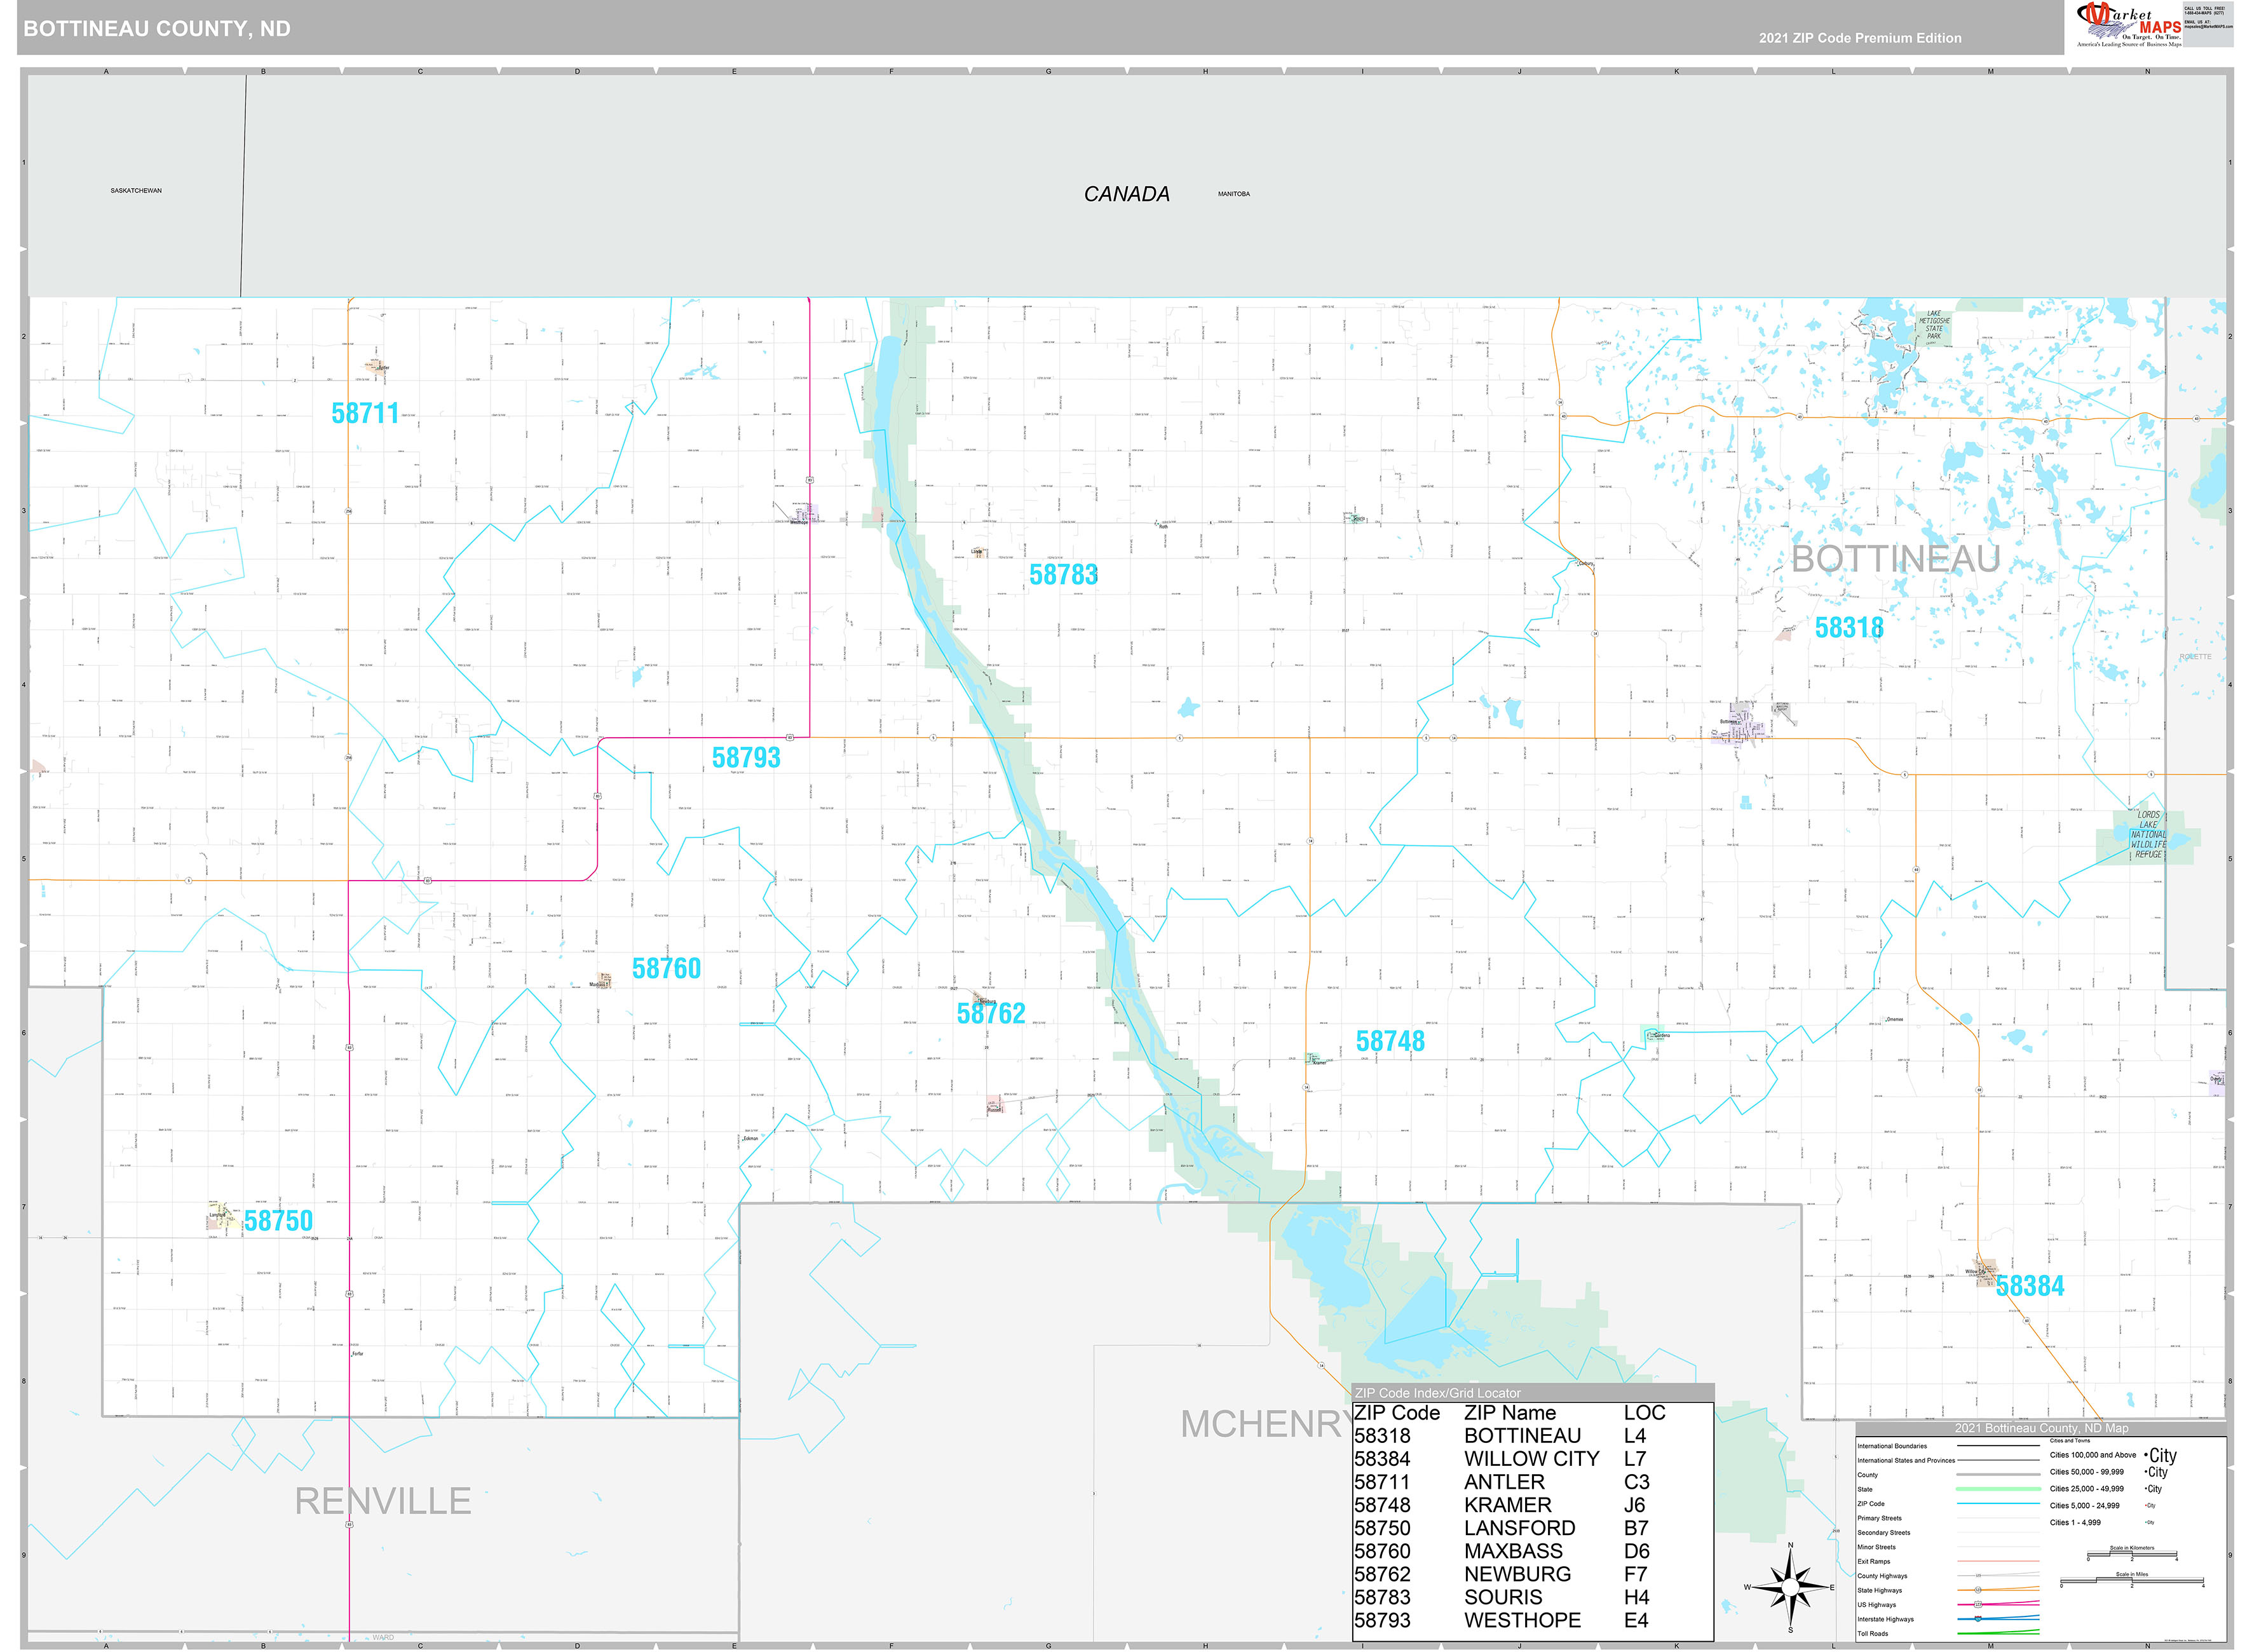Select the CANADA label at the top

point(1128,193)
